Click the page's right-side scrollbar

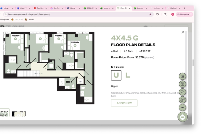click(x=193, y=63)
